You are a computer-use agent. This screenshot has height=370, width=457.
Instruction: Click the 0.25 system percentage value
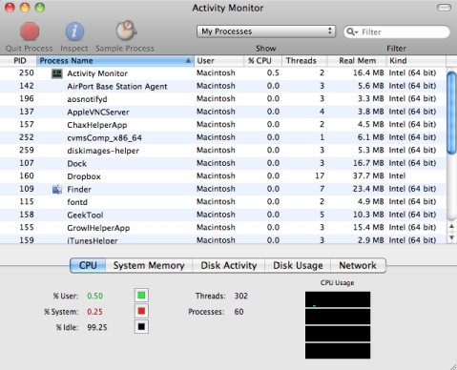coord(94,312)
